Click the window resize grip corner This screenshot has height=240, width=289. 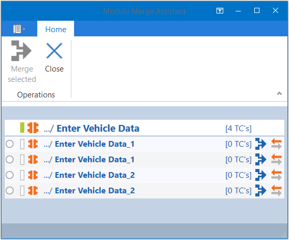pos(284,235)
